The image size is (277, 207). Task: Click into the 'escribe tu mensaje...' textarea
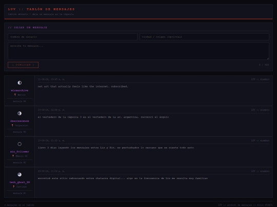coord(138,51)
